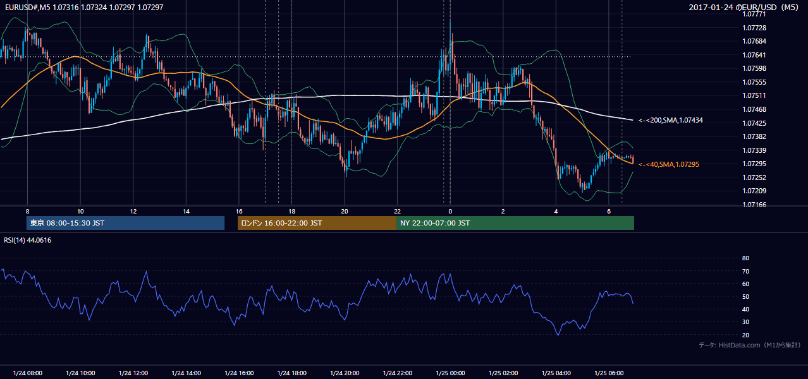Screen dimensions: 808x379
Task: Click price level 1.07209 on the axis
Action: (x=755, y=191)
